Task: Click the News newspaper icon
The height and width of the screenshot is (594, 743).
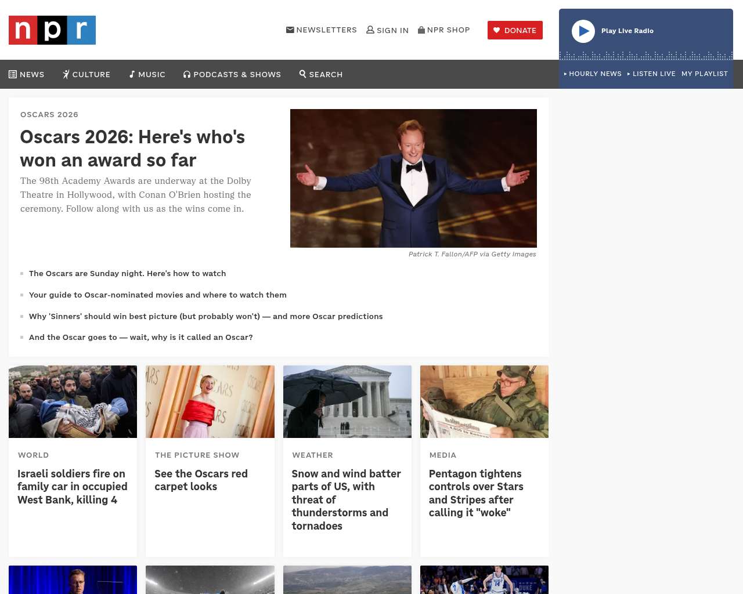Action: [x=13, y=74]
